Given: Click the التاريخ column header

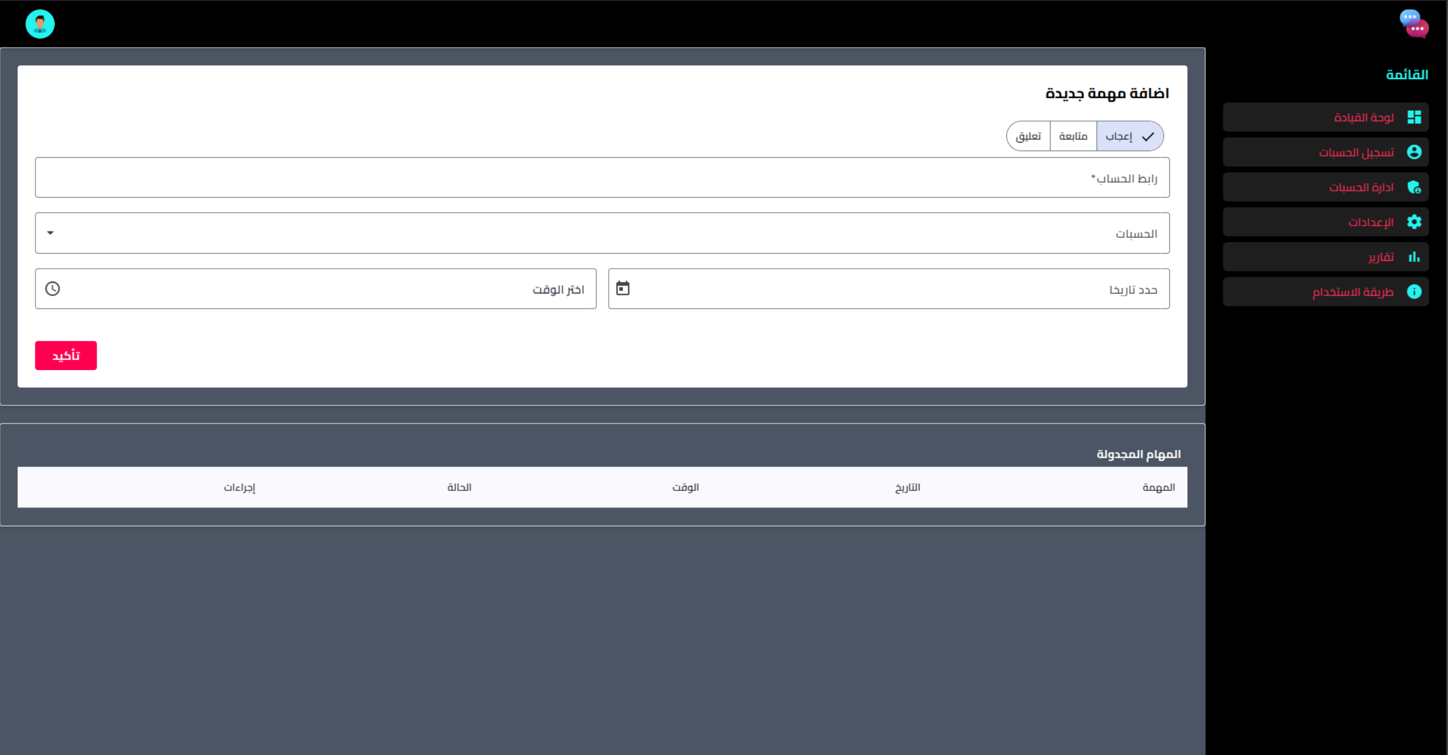Looking at the screenshot, I should pyautogui.click(x=907, y=487).
